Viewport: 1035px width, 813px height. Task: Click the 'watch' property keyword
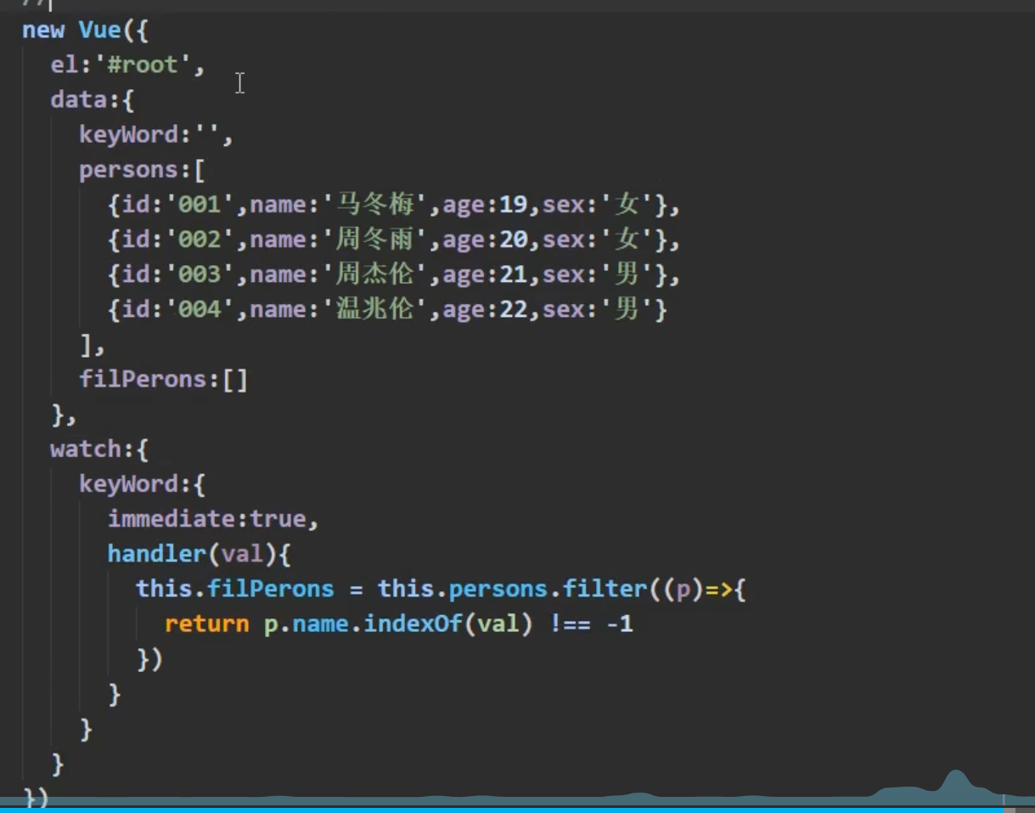(x=86, y=449)
